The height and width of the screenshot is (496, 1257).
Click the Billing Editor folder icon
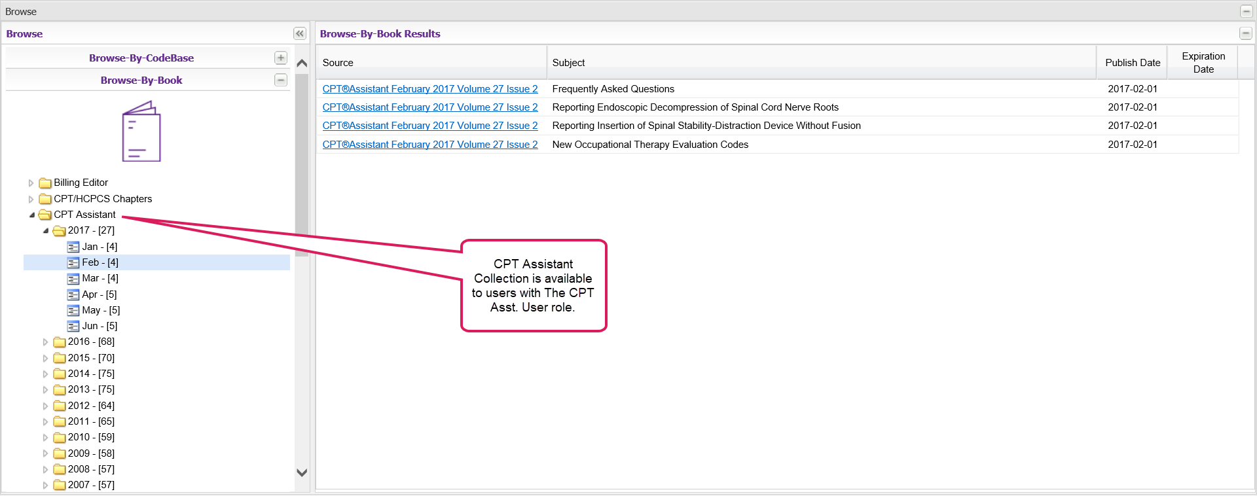coord(45,183)
